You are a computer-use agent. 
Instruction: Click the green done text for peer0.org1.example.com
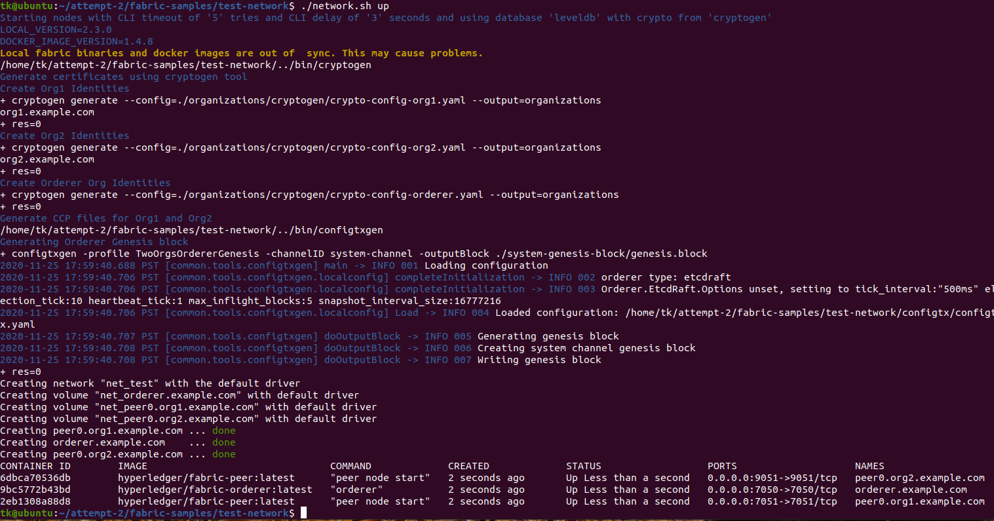223,430
